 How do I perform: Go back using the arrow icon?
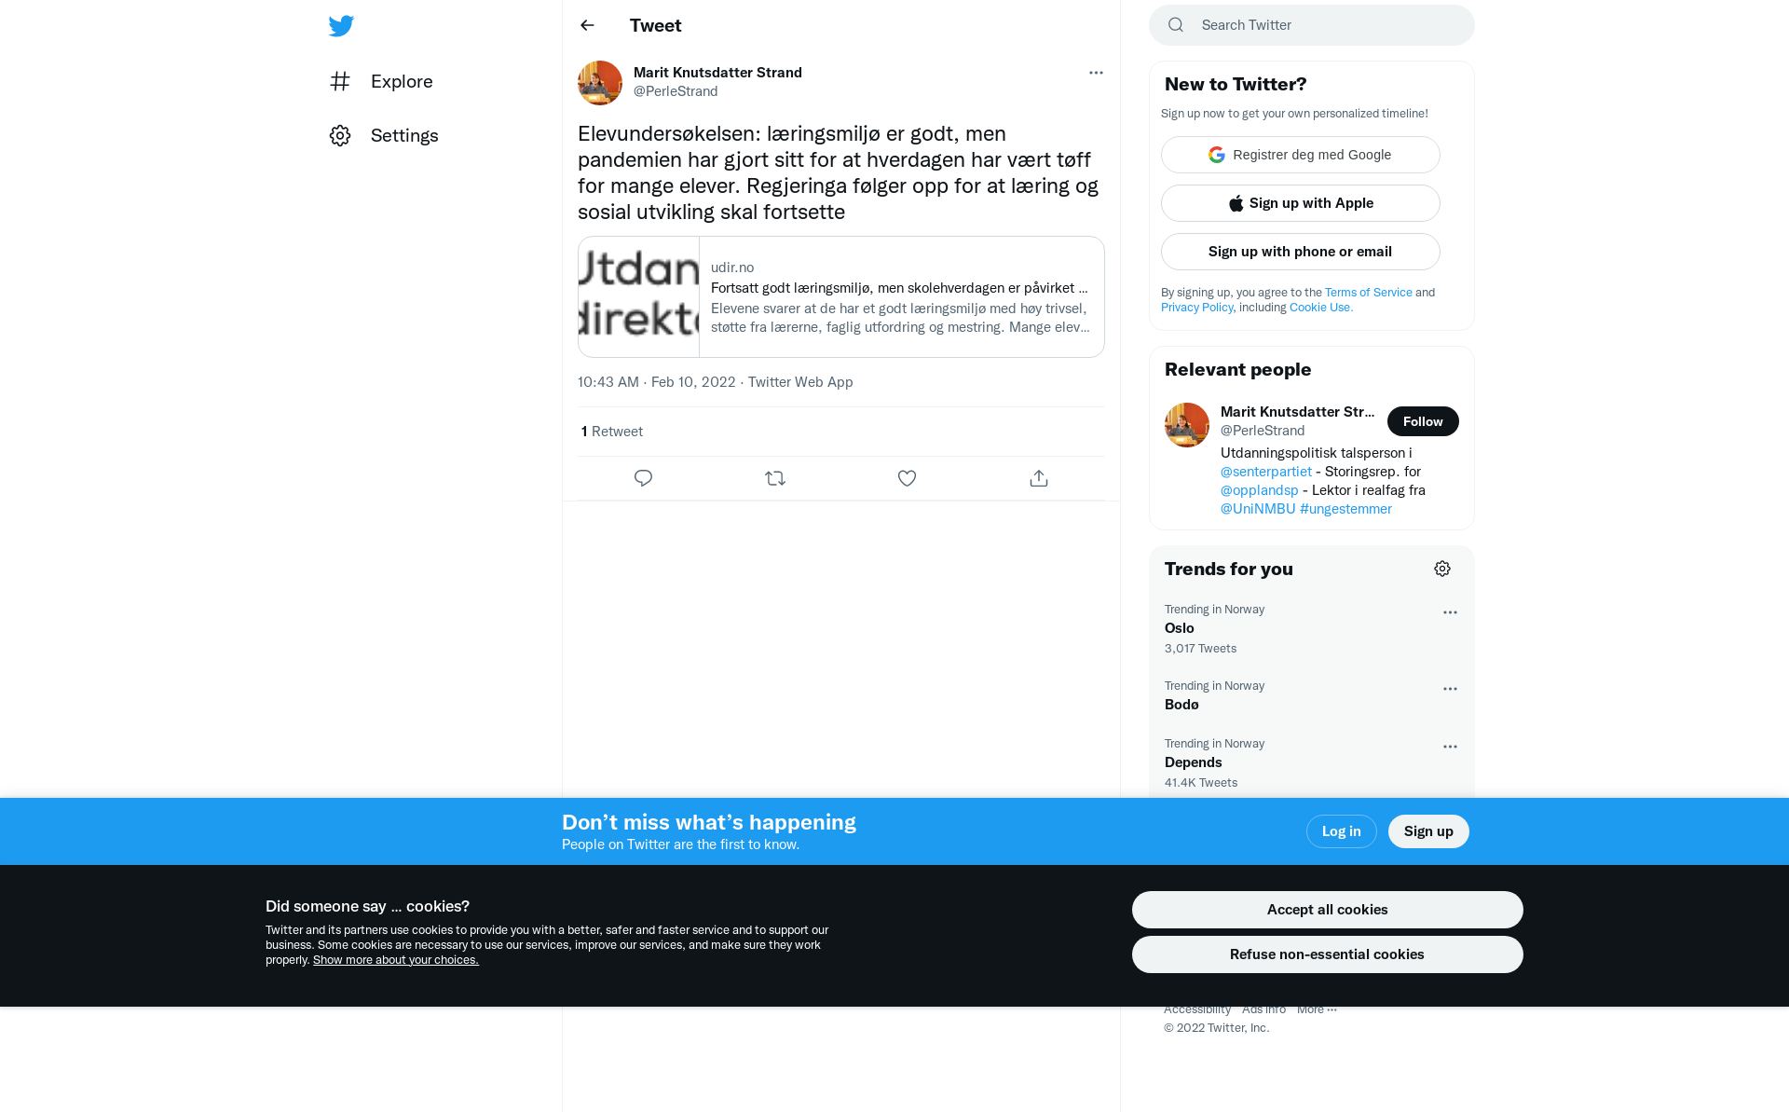pyautogui.click(x=587, y=25)
